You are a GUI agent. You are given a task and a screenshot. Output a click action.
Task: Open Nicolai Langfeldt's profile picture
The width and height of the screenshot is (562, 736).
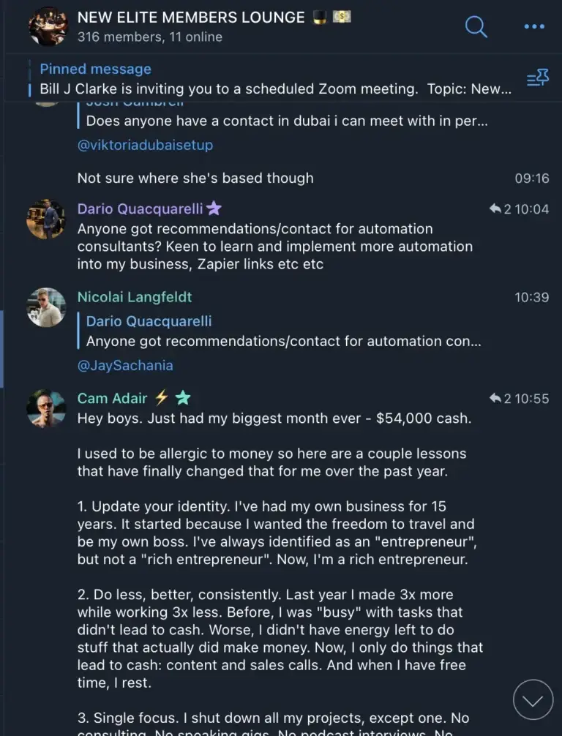[46, 307]
